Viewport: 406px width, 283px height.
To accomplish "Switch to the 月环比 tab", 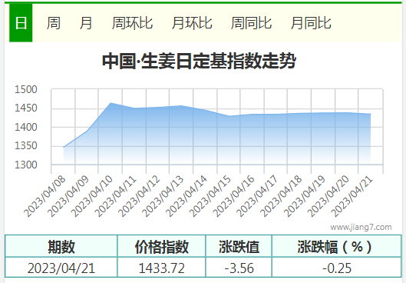I will coord(192,23).
